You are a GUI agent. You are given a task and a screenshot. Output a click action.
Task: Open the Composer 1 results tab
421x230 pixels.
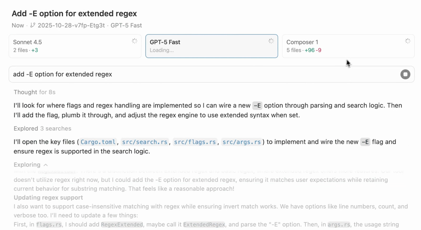pos(348,46)
